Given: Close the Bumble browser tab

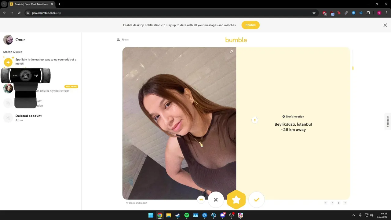Looking at the screenshot, I should coord(52,4).
